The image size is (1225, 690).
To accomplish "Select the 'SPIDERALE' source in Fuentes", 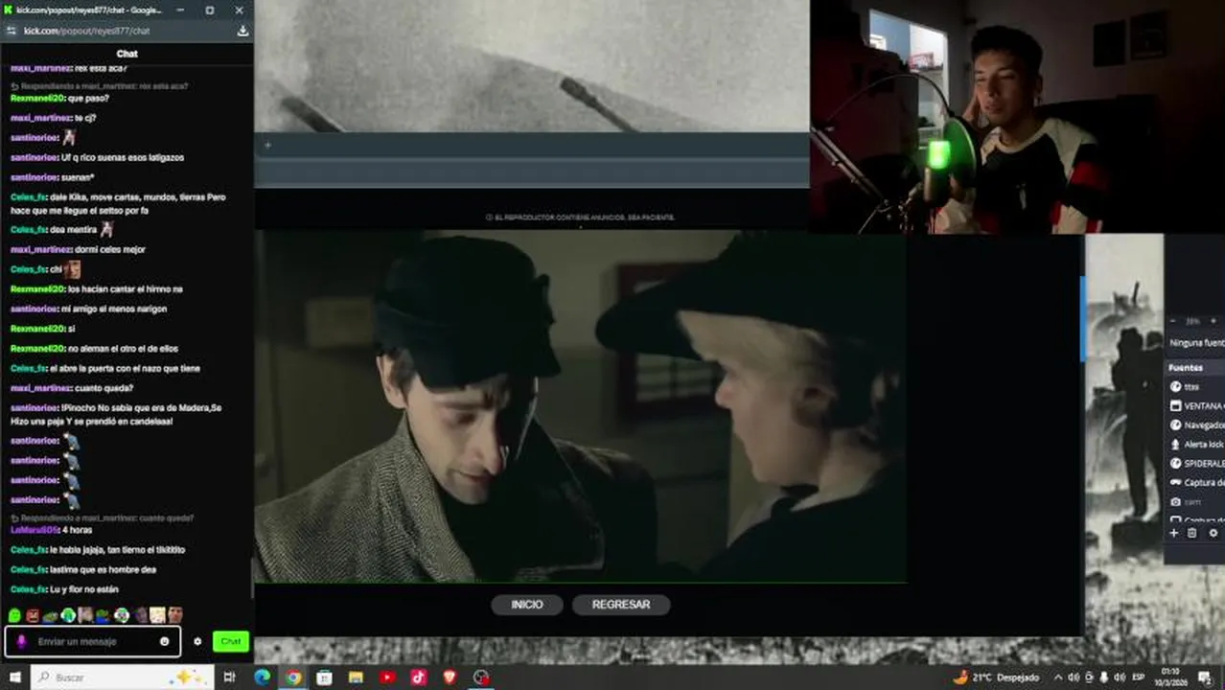I will [1195, 463].
